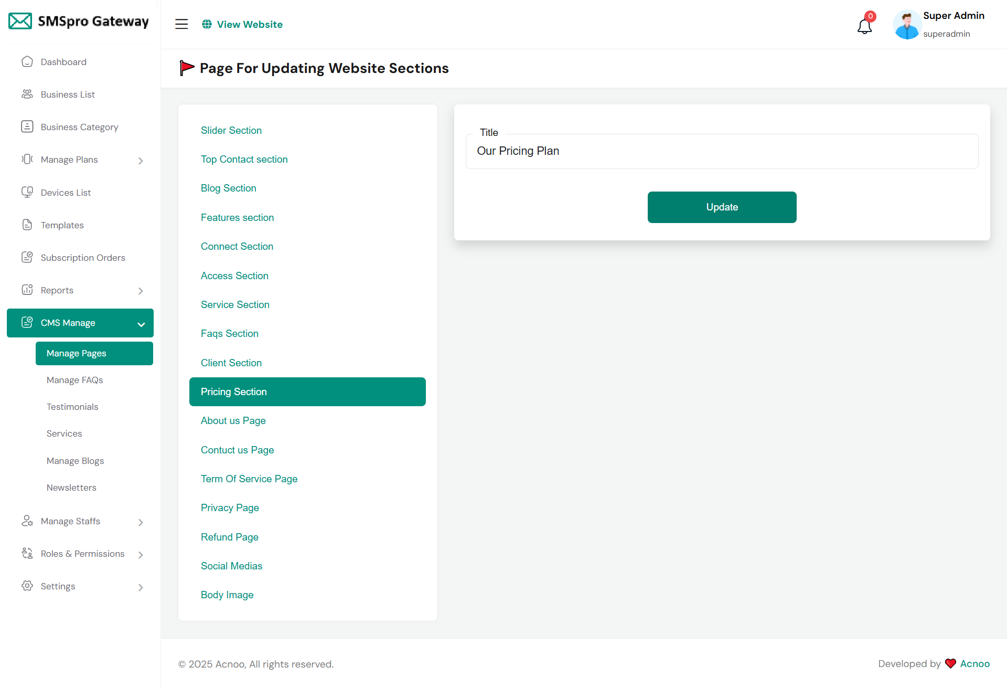Expand the Reports menu chevron

pyautogui.click(x=141, y=291)
